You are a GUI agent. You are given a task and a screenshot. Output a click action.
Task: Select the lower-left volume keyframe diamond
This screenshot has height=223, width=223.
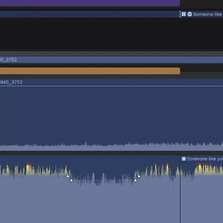tap(71, 180)
